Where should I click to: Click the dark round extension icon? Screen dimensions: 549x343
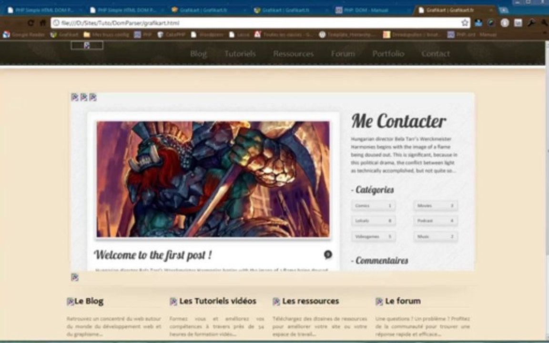(x=491, y=23)
